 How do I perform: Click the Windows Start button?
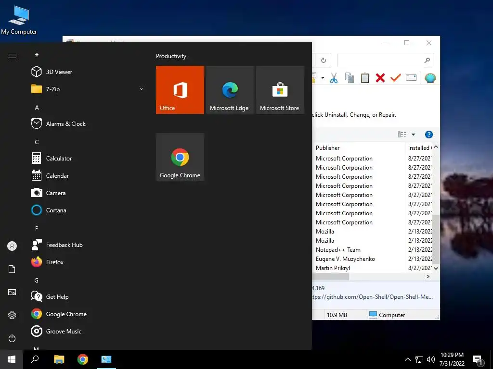(12, 359)
